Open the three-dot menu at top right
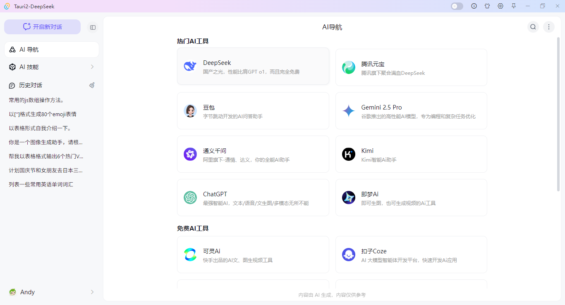This screenshot has height=305, width=565. coord(549,26)
